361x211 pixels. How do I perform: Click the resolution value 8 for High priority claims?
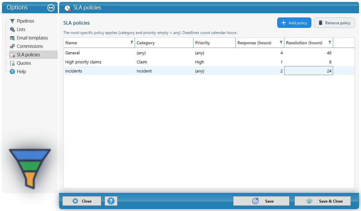click(309, 62)
